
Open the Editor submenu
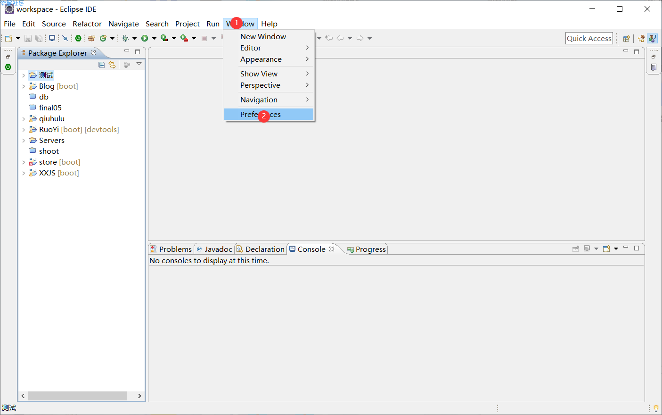click(269, 48)
